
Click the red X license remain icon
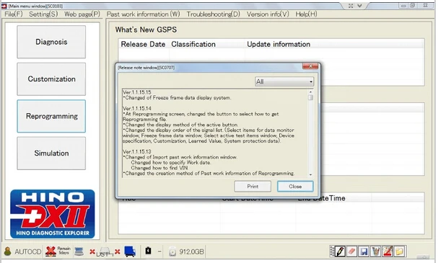click(x=51, y=251)
